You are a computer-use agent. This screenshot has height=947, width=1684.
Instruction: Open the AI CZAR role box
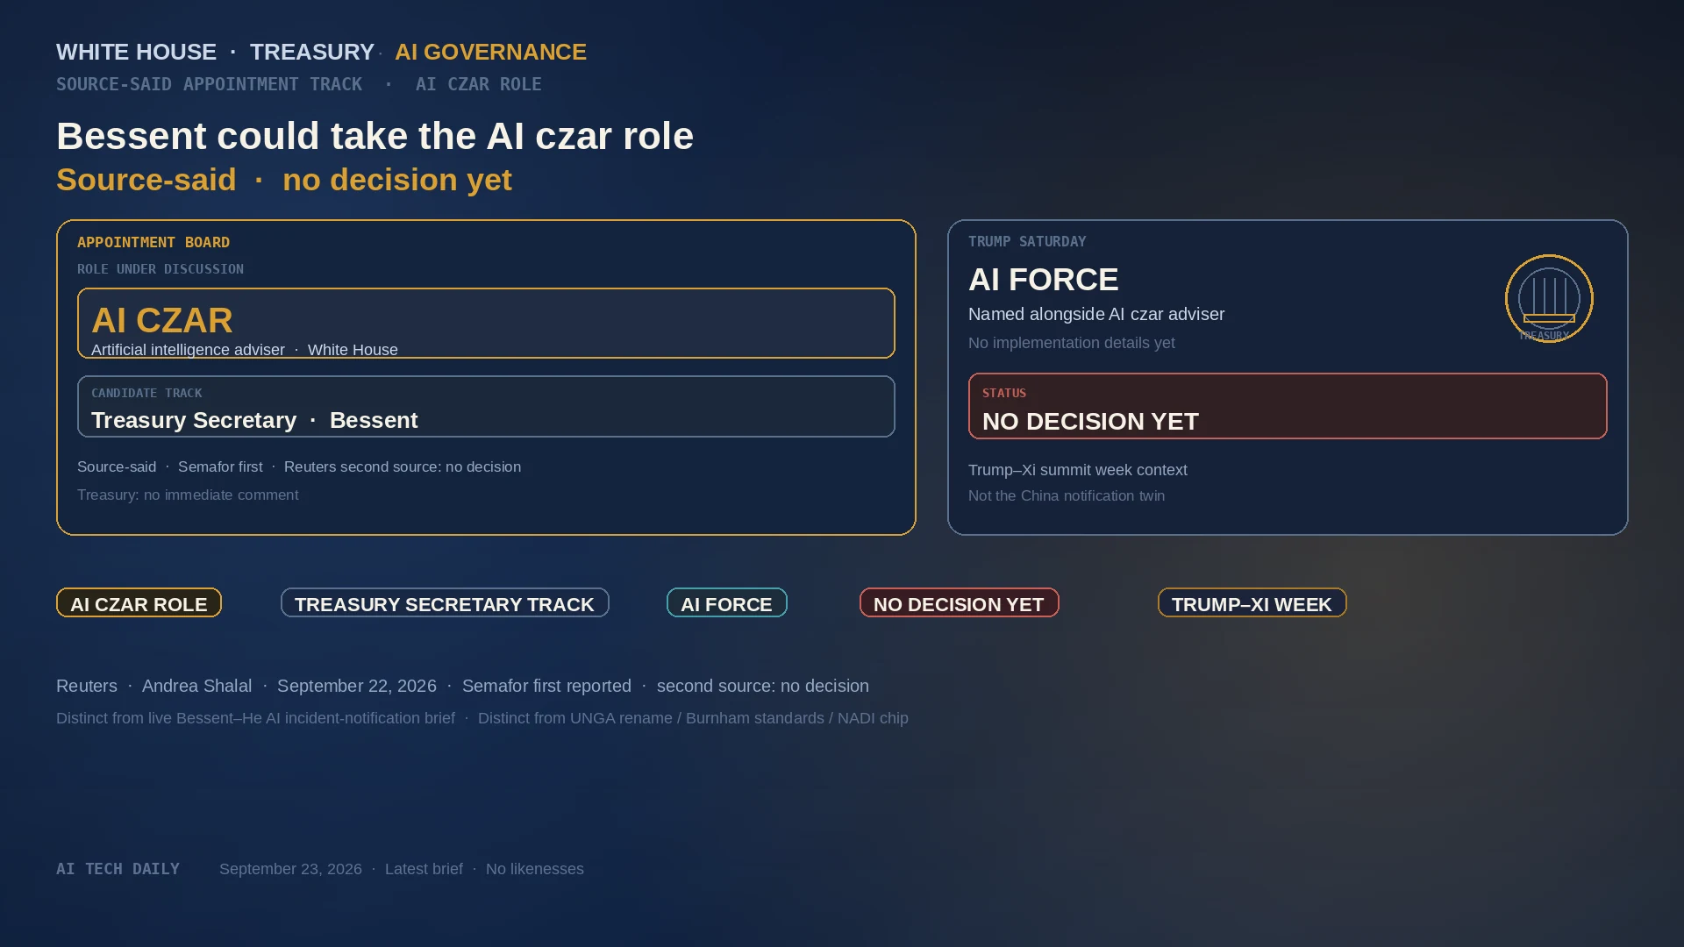pyautogui.click(x=486, y=323)
